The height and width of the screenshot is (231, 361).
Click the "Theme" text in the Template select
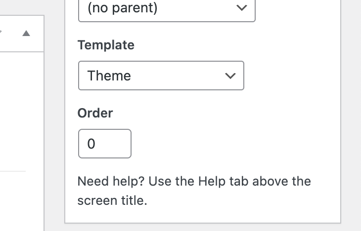click(x=109, y=76)
